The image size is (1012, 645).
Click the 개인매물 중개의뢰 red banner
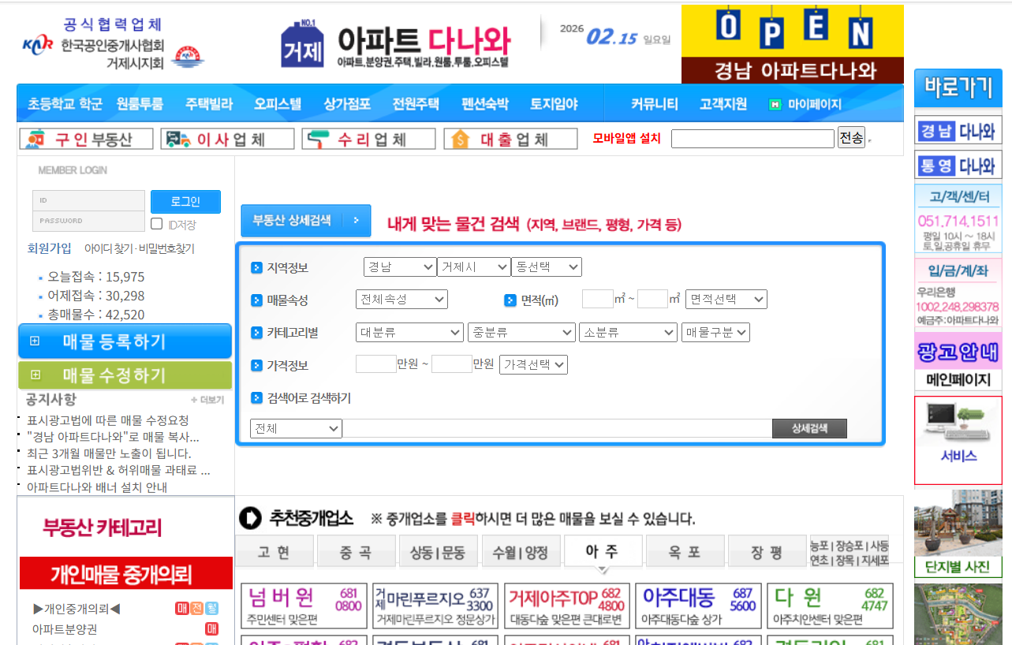pos(126,573)
